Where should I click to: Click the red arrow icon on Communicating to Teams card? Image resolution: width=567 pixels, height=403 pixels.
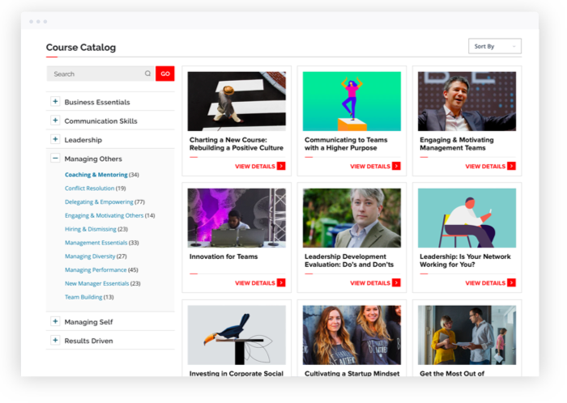pyautogui.click(x=396, y=166)
